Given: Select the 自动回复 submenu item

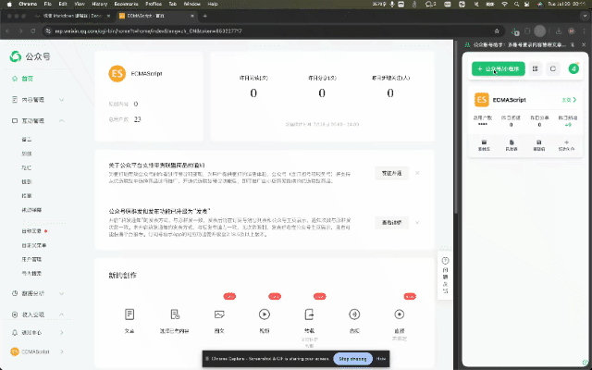Looking at the screenshot, I should [31, 231].
